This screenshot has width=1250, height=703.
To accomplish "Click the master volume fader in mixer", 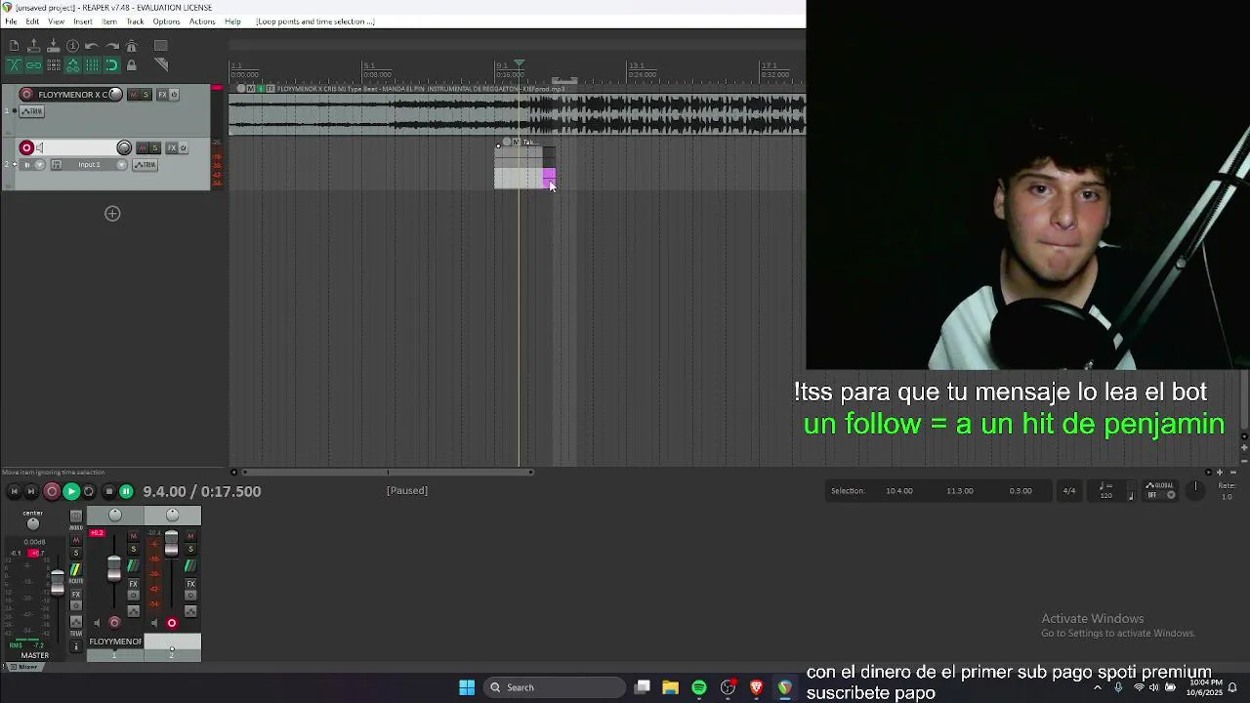I will 58,582.
